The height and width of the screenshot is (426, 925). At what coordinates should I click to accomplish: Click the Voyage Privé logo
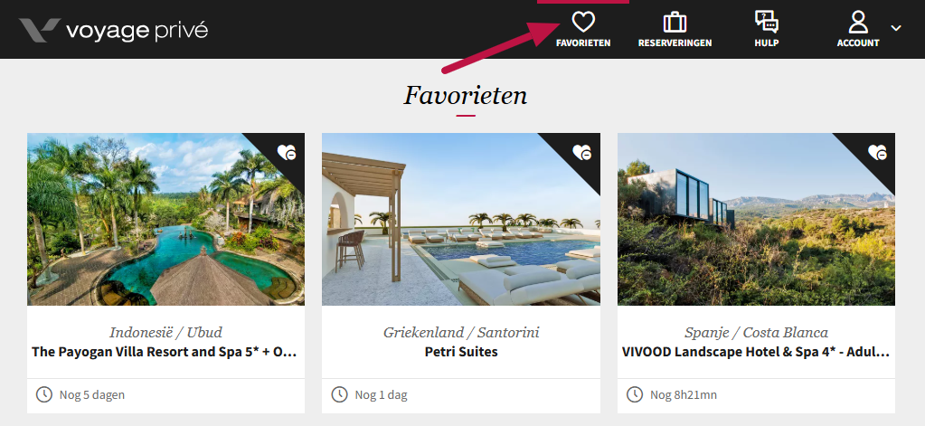point(113,30)
